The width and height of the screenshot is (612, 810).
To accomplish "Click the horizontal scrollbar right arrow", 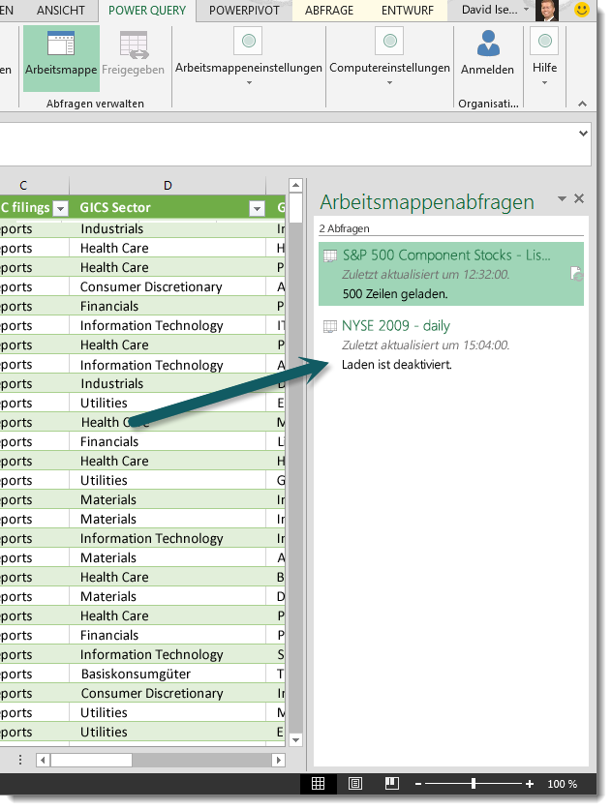I will pos(278,760).
